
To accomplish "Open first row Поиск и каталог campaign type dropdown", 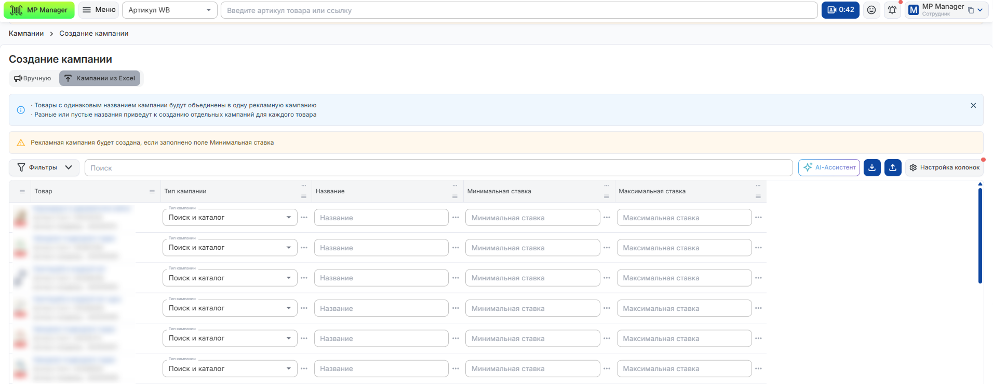I will click(230, 218).
